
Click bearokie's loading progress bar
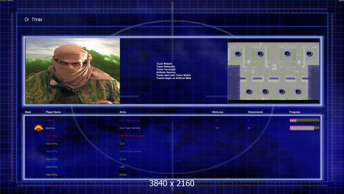pyautogui.click(x=305, y=128)
